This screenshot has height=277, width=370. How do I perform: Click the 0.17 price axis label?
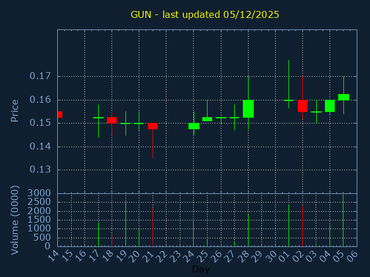pyautogui.click(x=42, y=76)
